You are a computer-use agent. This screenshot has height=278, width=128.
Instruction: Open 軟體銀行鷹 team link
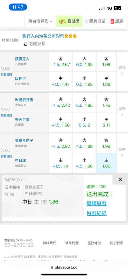(x=24, y=100)
